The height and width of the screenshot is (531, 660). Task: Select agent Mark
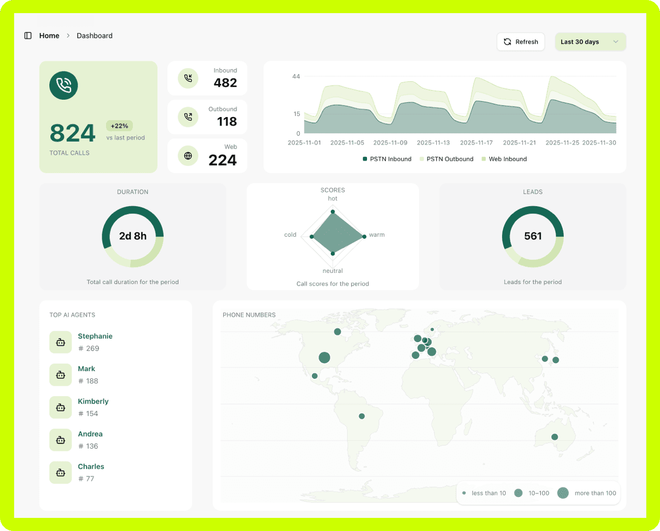pos(87,369)
